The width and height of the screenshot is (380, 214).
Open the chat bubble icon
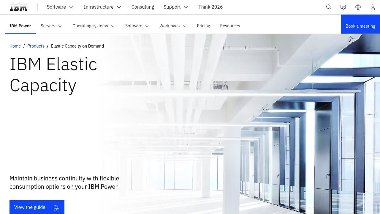click(343, 7)
